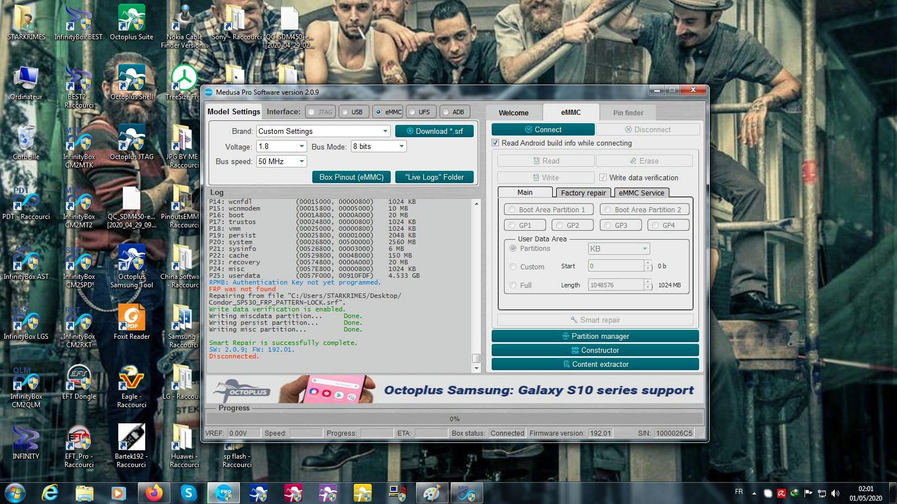Uncheck Read Android build info while connecting
The width and height of the screenshot is (897, 504).
tap(496, 143)
